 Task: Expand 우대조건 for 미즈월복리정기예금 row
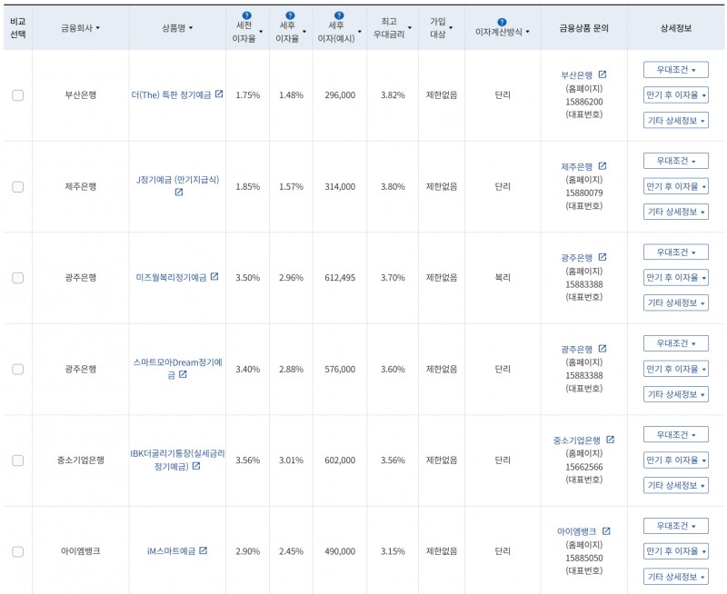(x=675, y=252)
